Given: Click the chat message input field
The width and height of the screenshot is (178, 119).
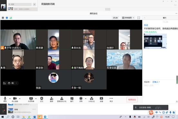Looking at the screenshot, I should coord(160,85).
